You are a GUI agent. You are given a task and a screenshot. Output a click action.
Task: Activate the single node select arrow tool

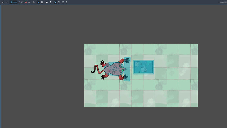(x=38, y=2)
